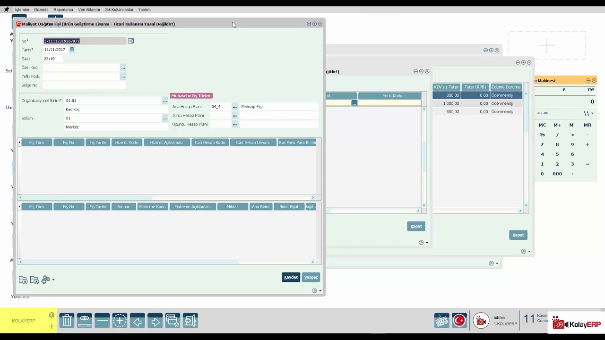Open the calendar picker next to Tarih

click(72, 50)
